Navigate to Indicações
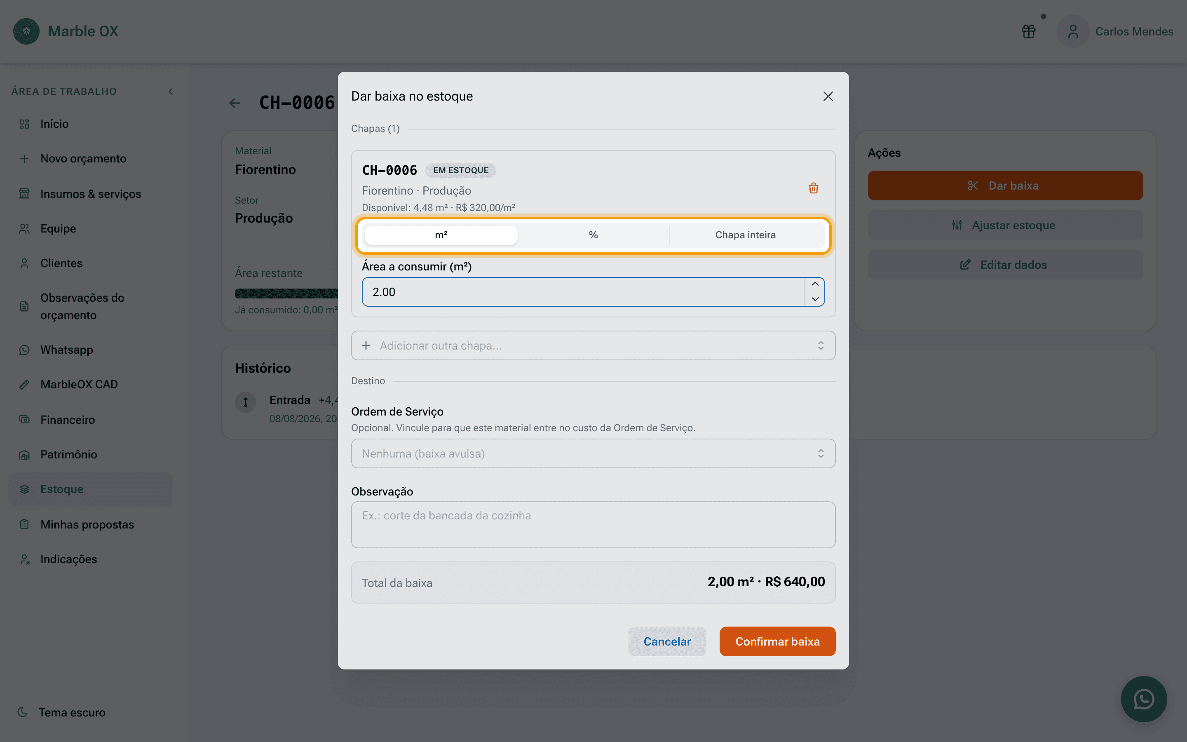Screen dimensions: 1187x742 click(90, 559)
